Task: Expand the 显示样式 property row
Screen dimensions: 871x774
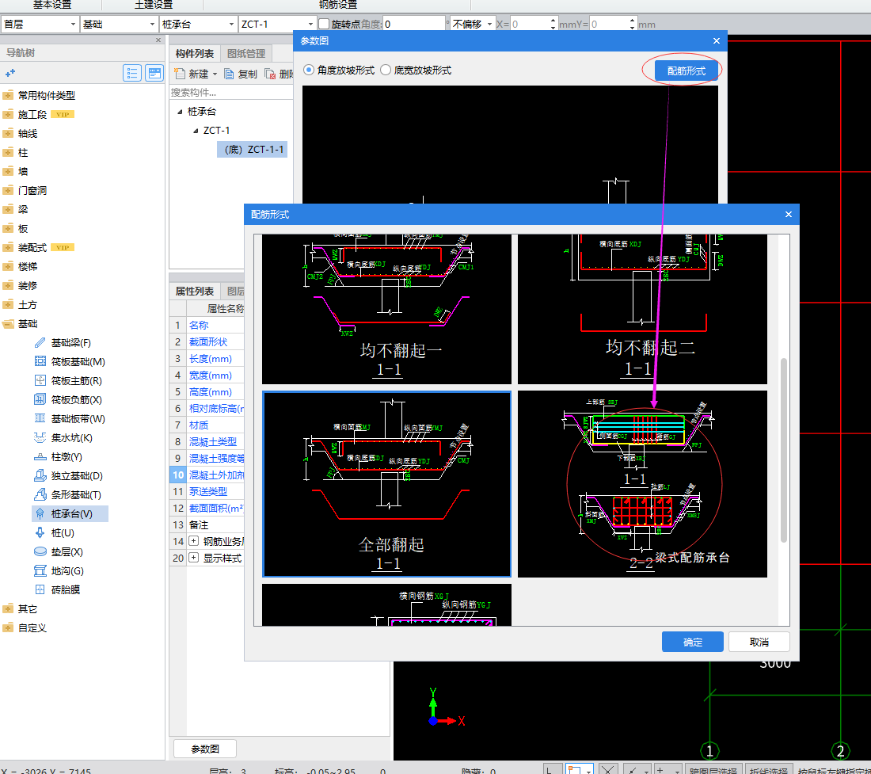Action: (x=193, y=558)
